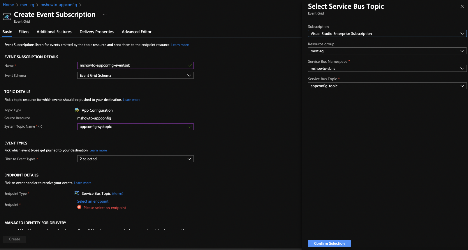Click the Event Grid subscription icon beside title
The height and width of the screenshot is (250, 468).
pos(7,17)
